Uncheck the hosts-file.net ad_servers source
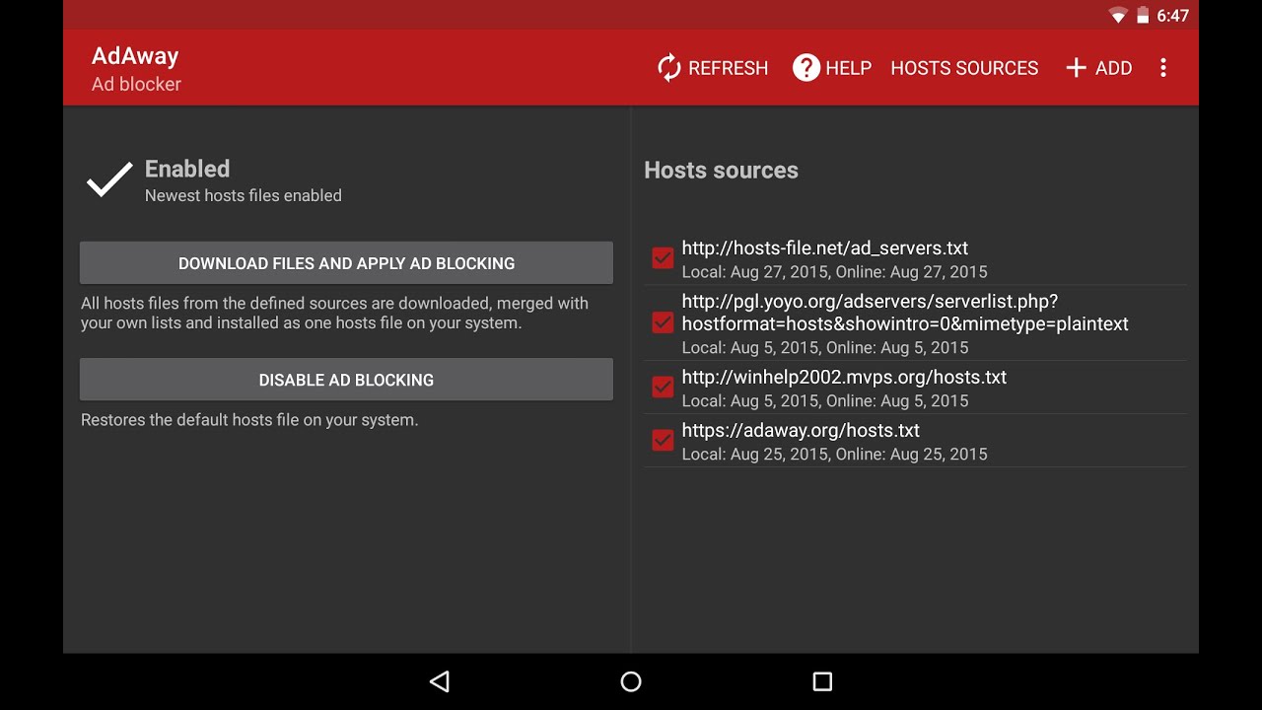The height and width of the screenshot is (710, 1262). [x=662, y=257]
